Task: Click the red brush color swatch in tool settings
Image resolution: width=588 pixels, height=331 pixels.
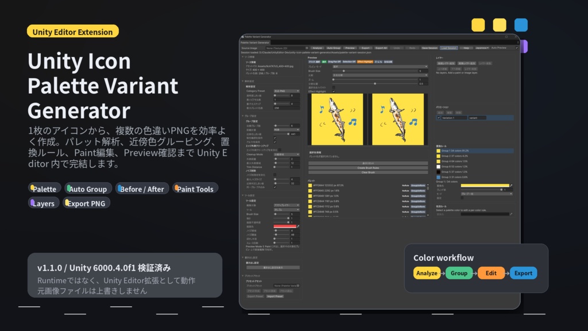Action: click(x=285, y=226)
